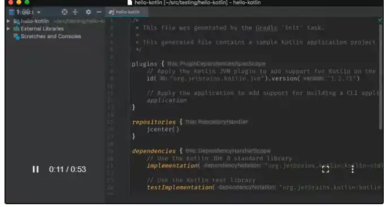Open video more options menu
390x207 pixels.
click(353, 169)
